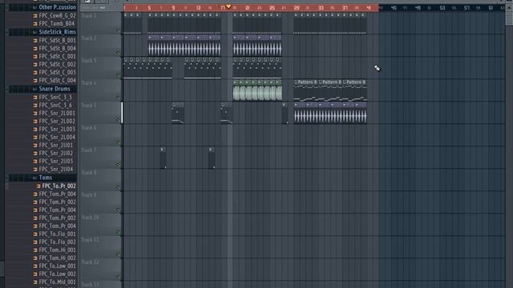Click the FPC_To..Flo_001 sample icon

35,234
